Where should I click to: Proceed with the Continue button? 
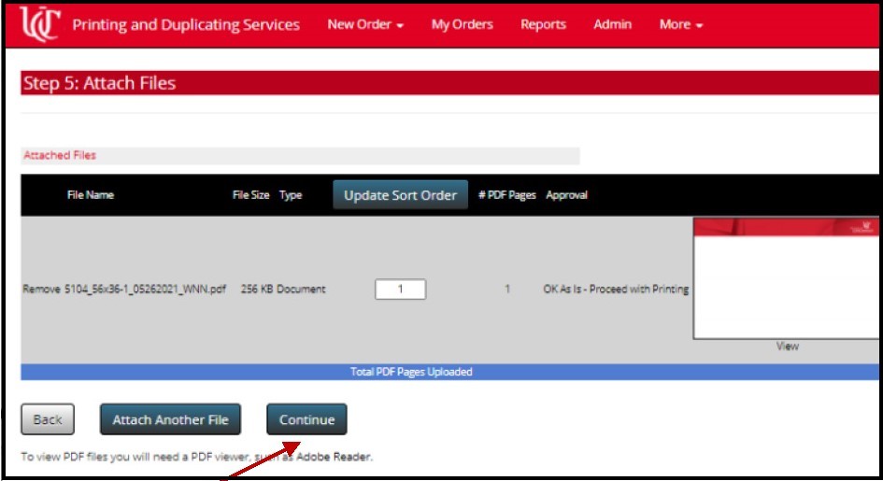click(x=306, y=420)
